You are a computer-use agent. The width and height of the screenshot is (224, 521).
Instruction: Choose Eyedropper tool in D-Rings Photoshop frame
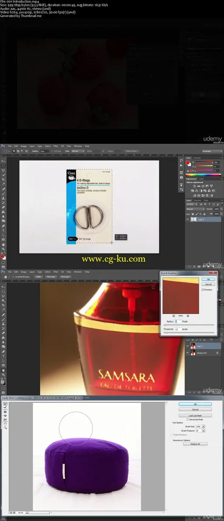coord(3,184)
